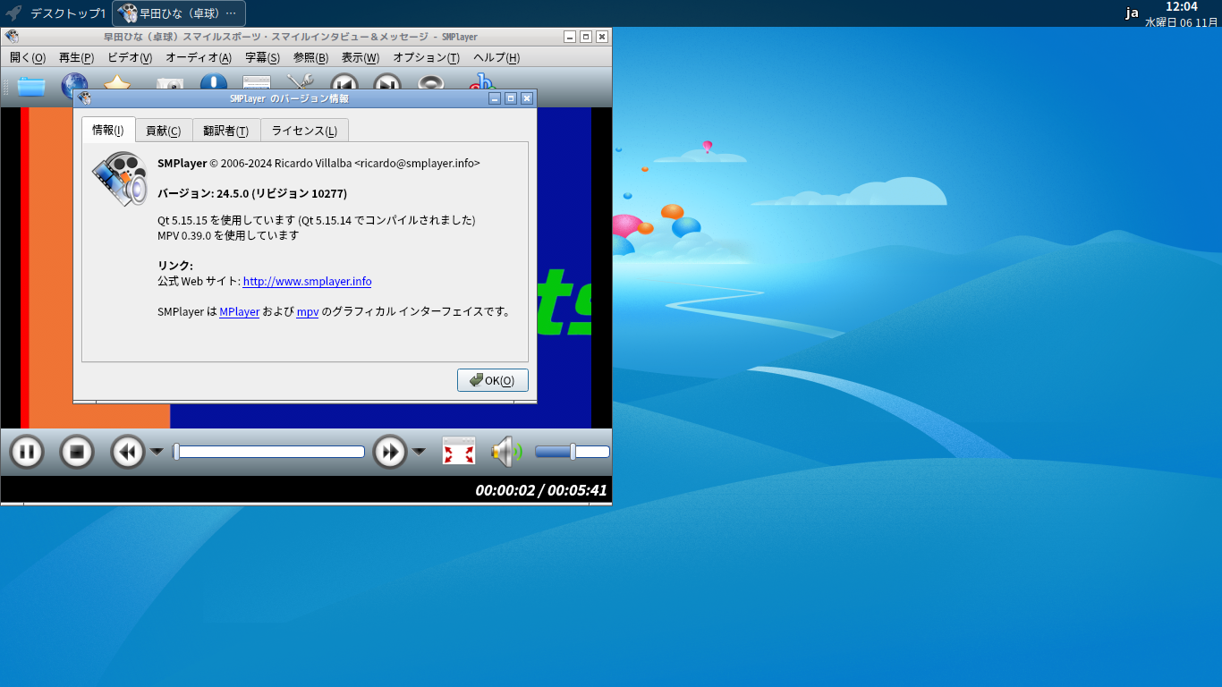
Task: Maximize the main SMPlayer window
Action: 586,37
